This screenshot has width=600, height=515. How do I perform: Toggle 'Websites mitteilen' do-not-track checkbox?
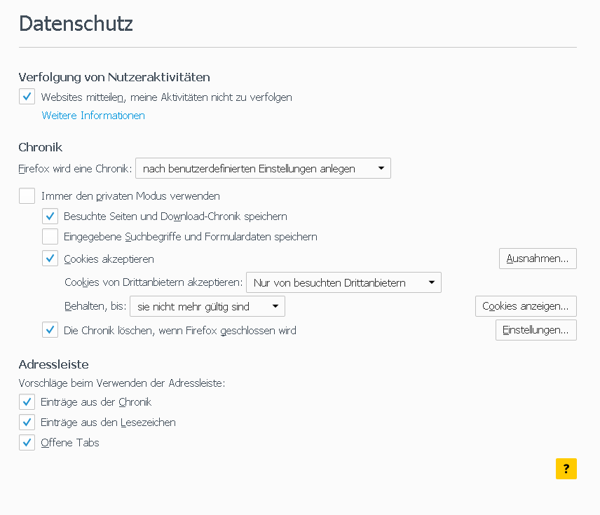coord(27,97)
